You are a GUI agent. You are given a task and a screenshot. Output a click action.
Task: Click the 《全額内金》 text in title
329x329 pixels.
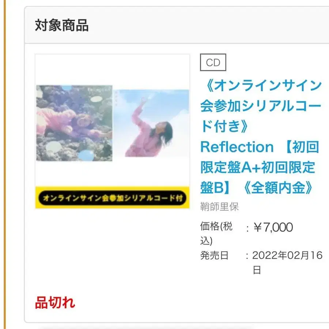(278, 188)
